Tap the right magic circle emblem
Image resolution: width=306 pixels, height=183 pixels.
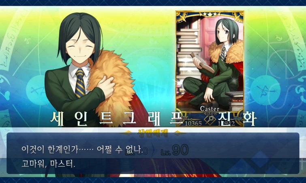point(265,90)
